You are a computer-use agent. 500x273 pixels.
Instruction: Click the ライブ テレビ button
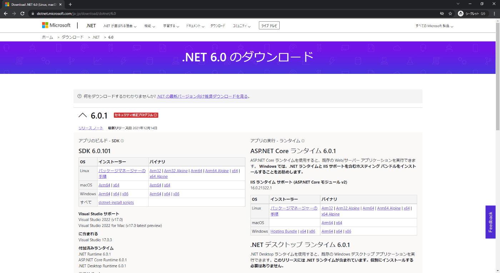tap(269, 26)
